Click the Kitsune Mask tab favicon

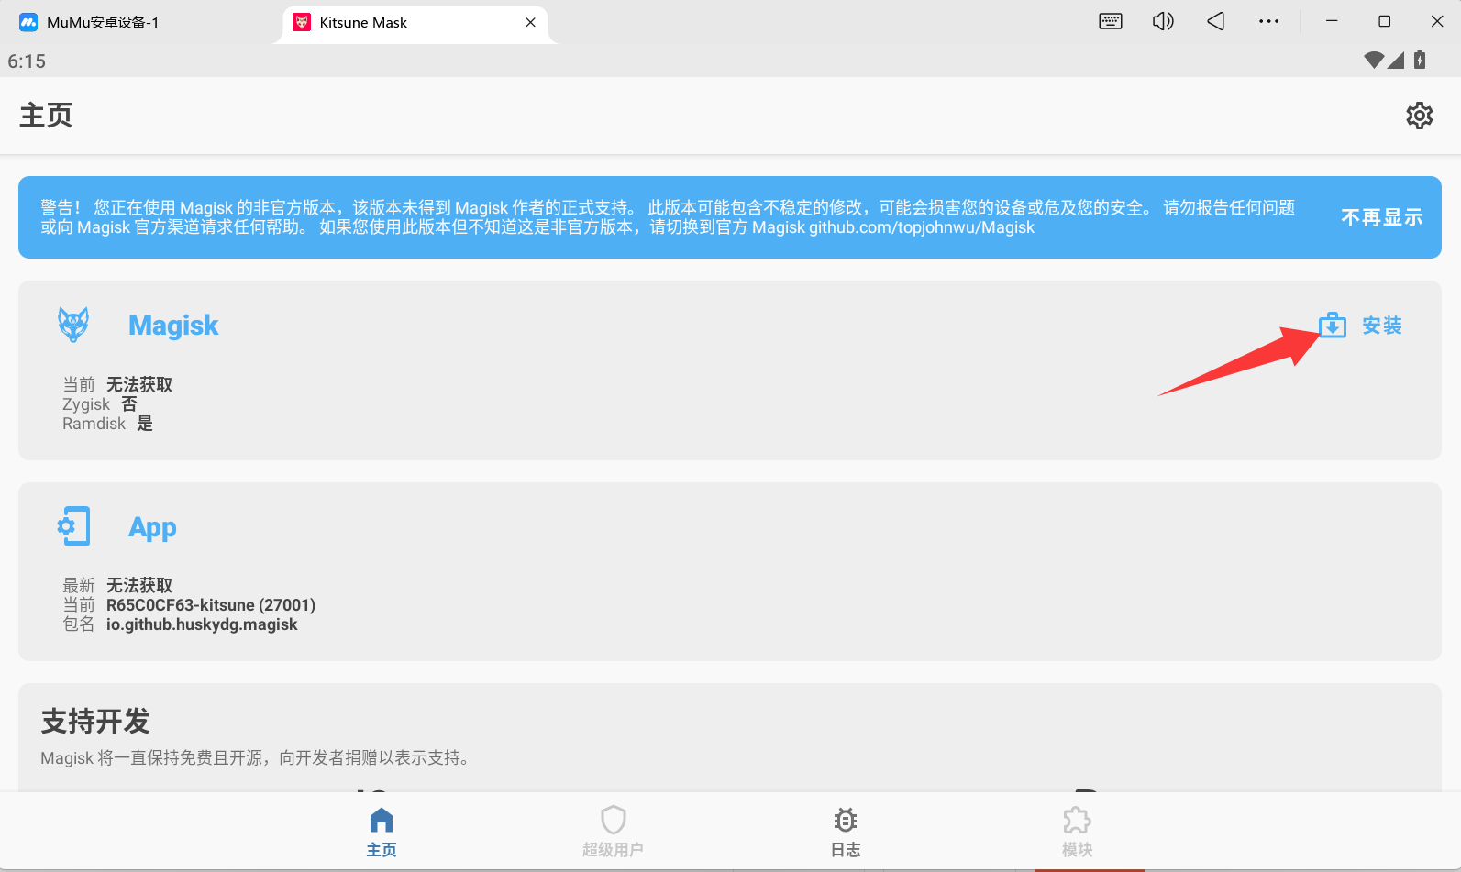302,22
